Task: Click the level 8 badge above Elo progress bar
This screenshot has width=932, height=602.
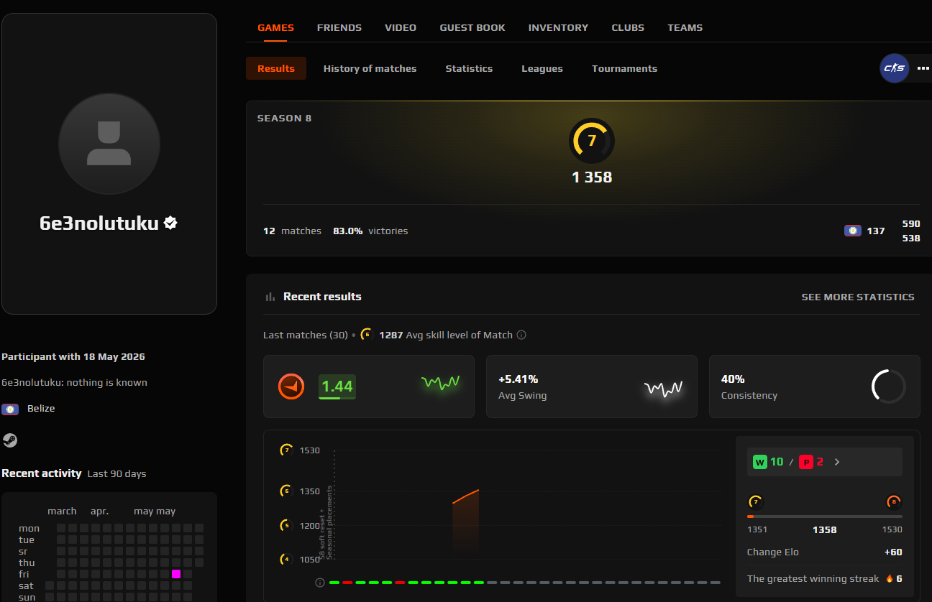Action: pos(894,501)
